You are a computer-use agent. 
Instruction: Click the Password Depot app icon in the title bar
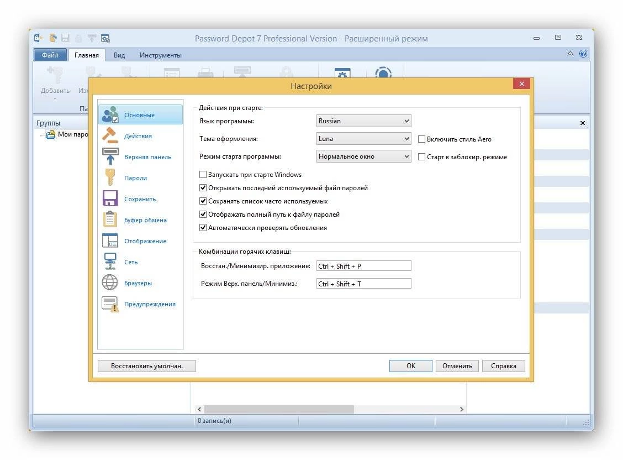pyautogui.click(x=38, y=38)
